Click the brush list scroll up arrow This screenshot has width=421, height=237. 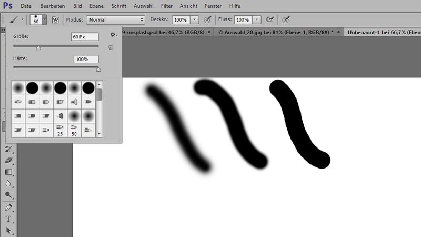click(x=99, y=84)
